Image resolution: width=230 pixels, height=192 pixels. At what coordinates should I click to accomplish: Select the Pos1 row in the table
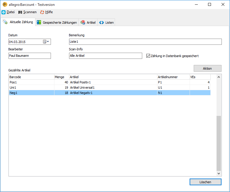(x=110, y=82)
